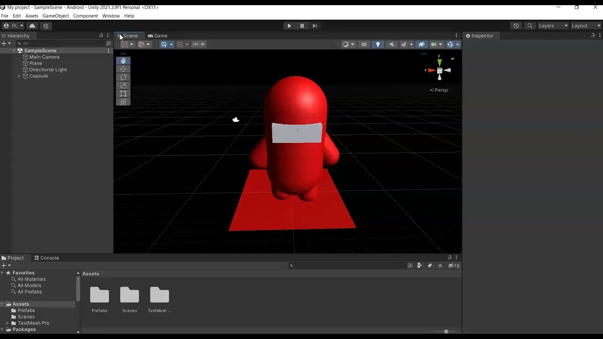This screenshot has width=603, height=339.
Task: Open gizmos dropdown arrow
Action: coord(458,44)
